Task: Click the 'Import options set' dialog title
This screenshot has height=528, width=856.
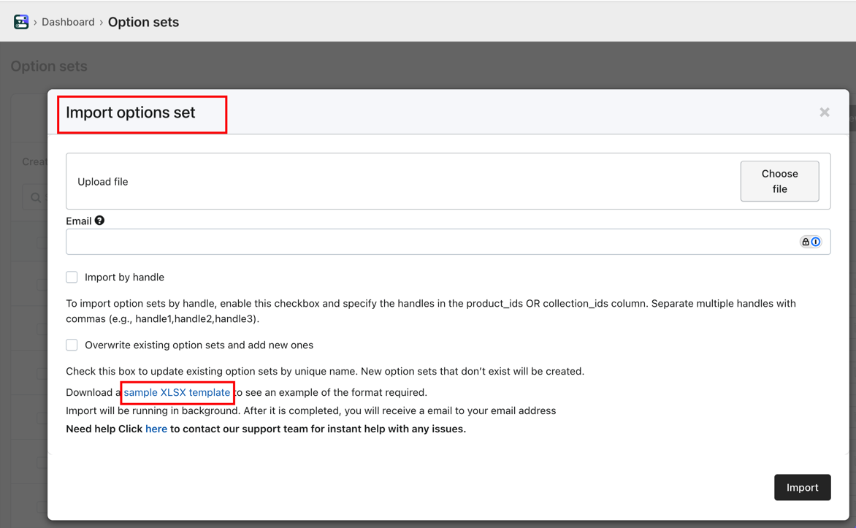Action: pyautogui.click(x=131, y=112)
